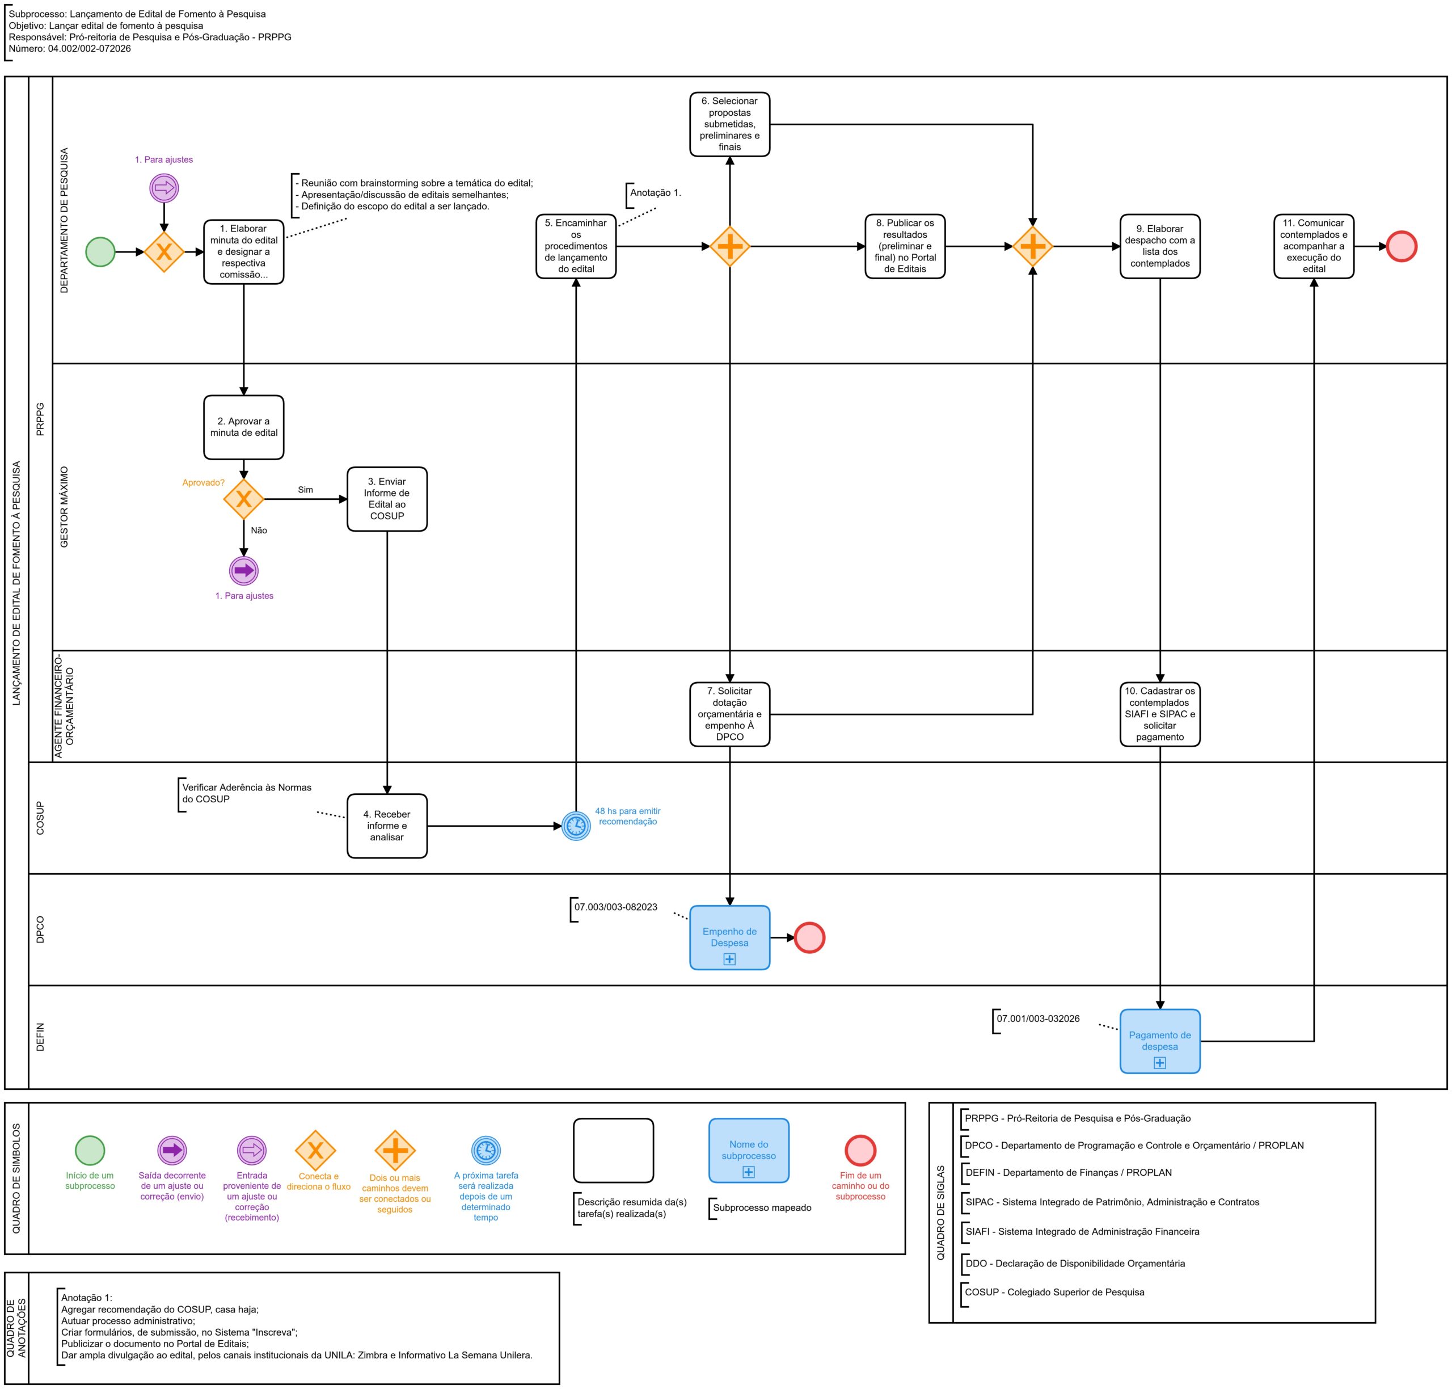Click sigla 'SIAFI - Sistema Integrado de Administração Financeira'

1082,1231
